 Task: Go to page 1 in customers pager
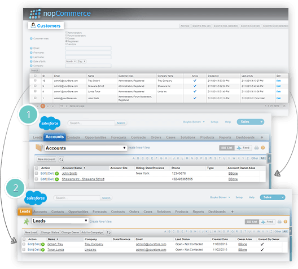(x=43, y=106)
